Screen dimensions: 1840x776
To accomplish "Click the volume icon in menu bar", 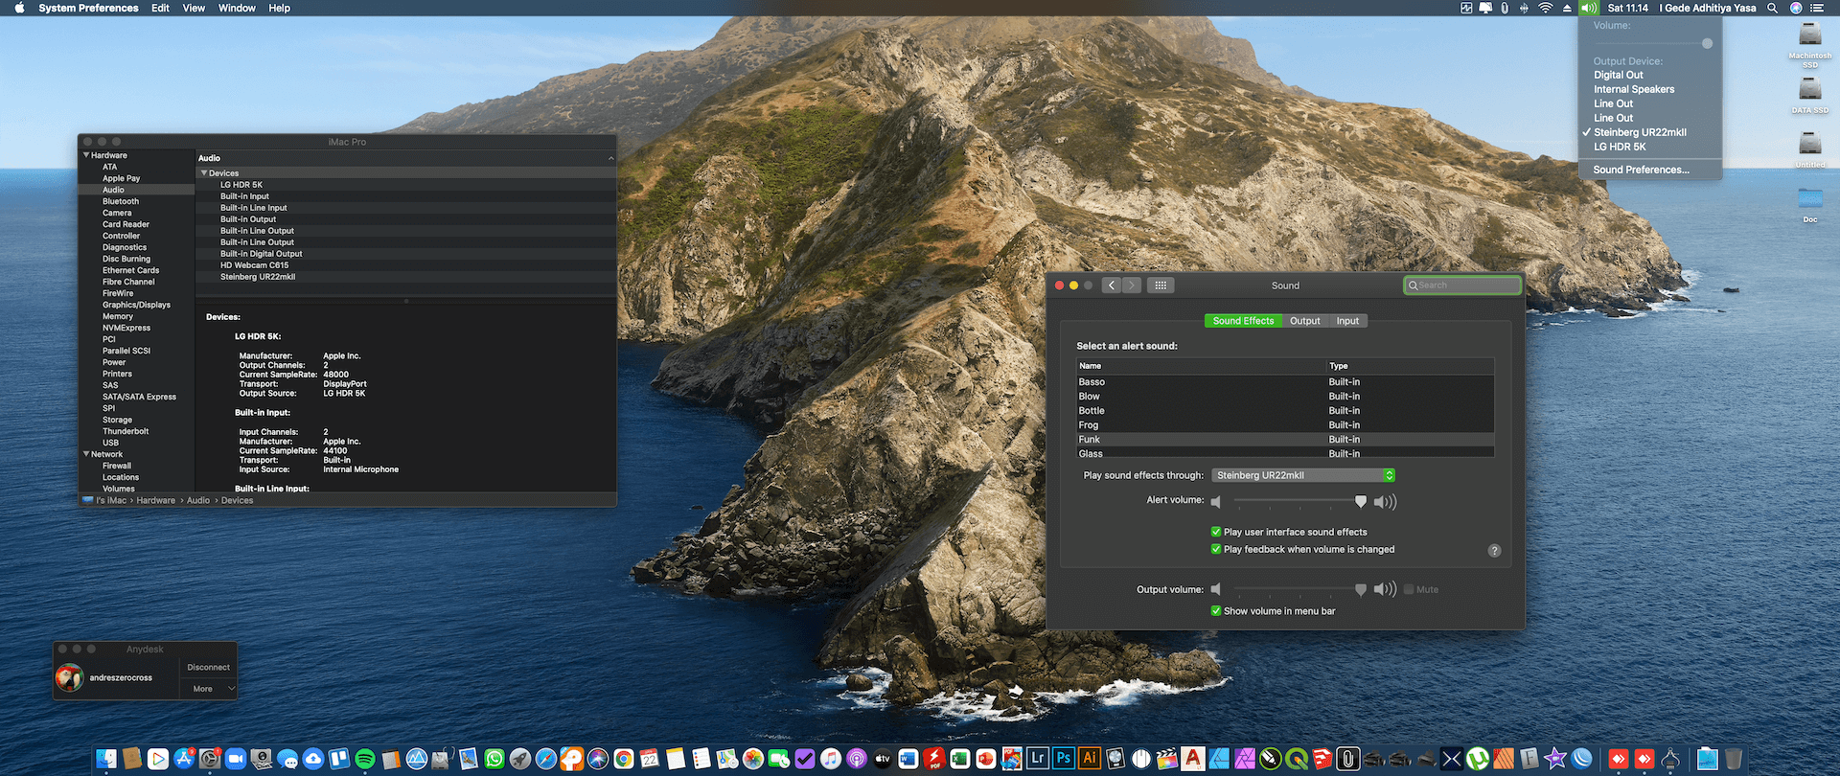I will (x=1589, y=8).
